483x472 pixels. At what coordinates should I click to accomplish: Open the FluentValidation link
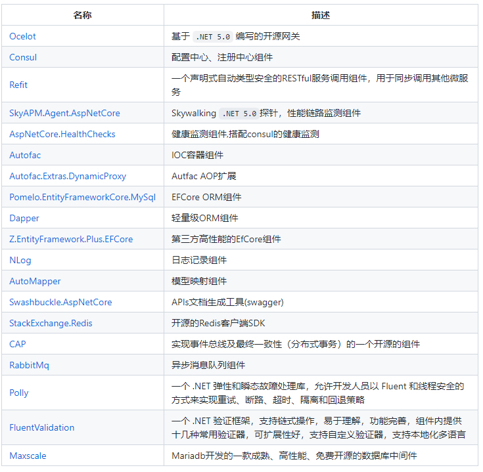click(x=42, y=428)
